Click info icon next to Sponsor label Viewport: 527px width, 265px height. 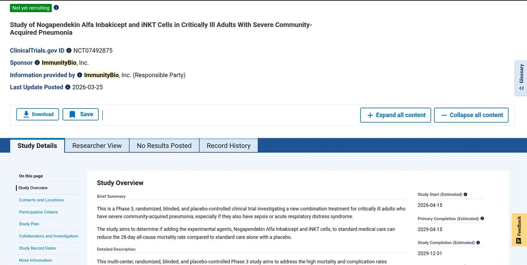click(37, 63)
